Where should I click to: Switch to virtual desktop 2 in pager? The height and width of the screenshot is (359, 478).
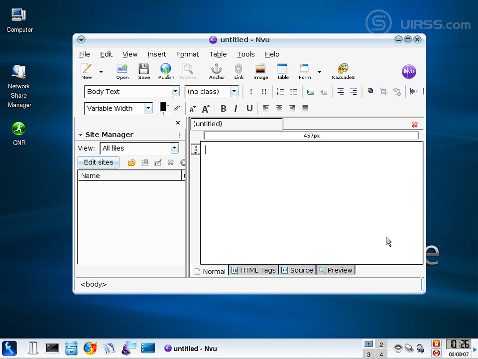(381, 345)
